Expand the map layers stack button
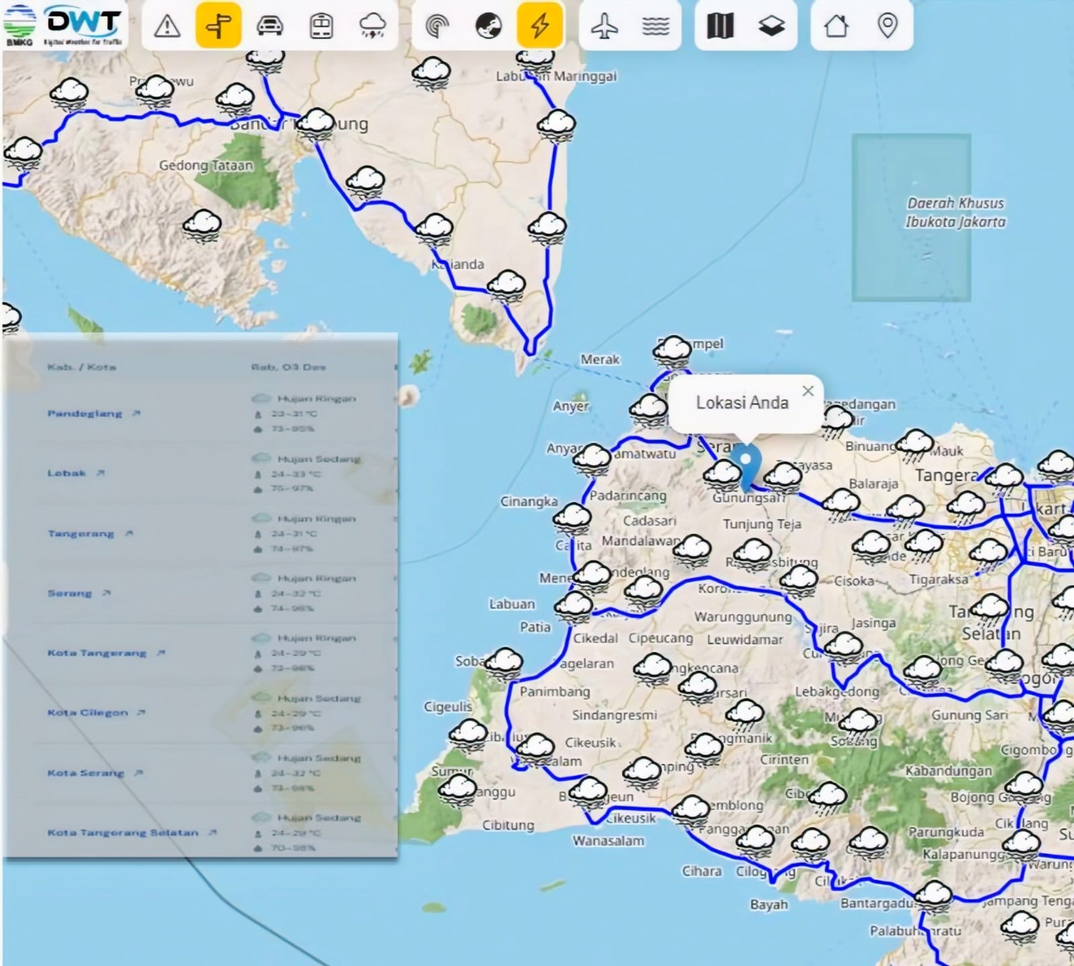The width and height of the screenshot is (1074, 966). click(x=772, y=26)
